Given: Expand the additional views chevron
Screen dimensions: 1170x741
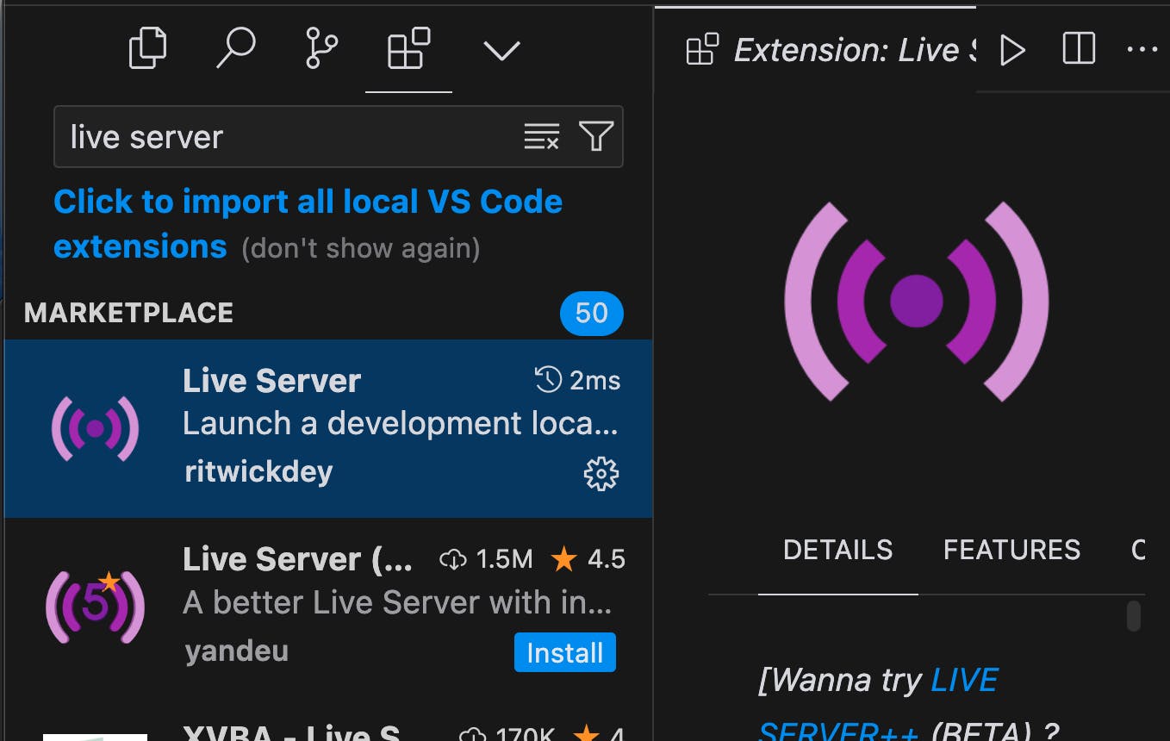Looking at the screenshot, I should (501, 51).
